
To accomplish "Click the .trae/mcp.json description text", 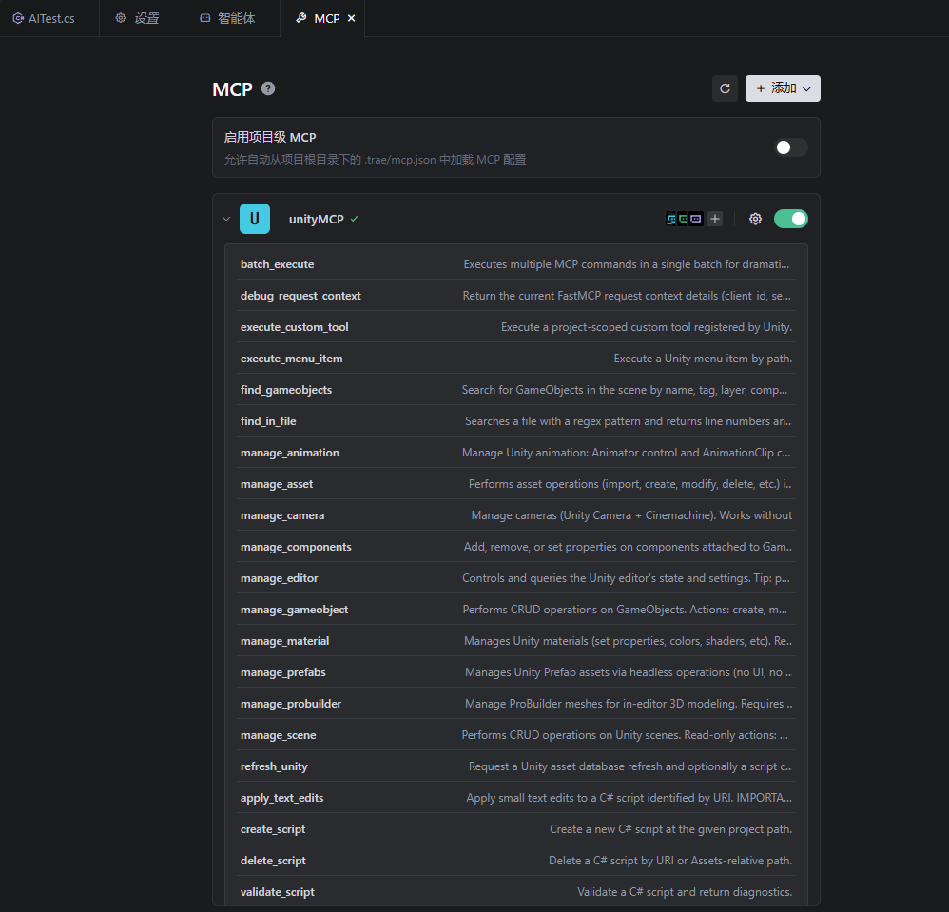I will [376, 160].
